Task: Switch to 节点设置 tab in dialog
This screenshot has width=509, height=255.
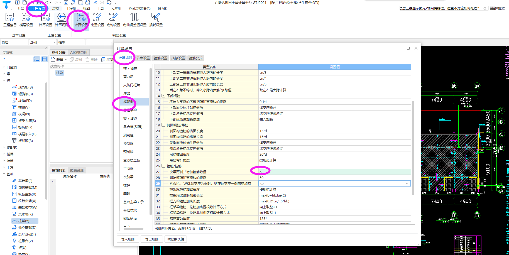Action: pyautogui.click(x=143, y=58)
